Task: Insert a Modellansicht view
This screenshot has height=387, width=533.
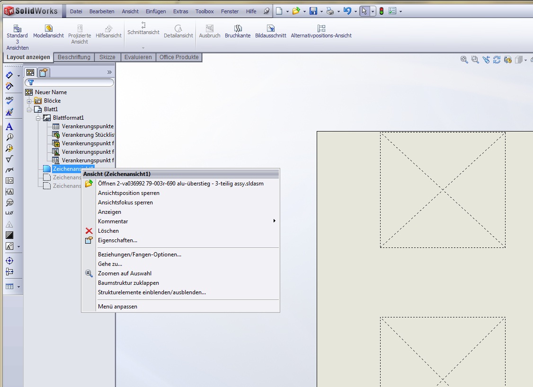Action: (x=48, y=31)
